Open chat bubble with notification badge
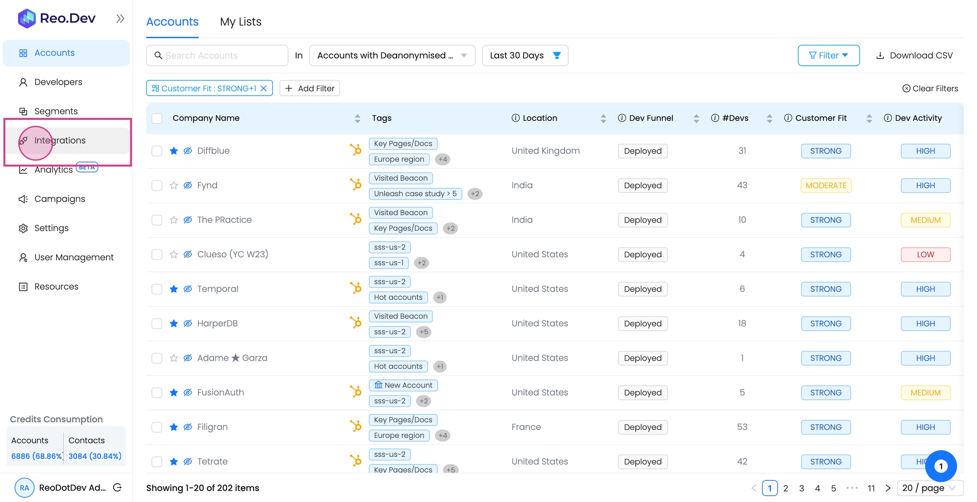The width and height of the screenshot is (977, 502). (x=941, y=466)
